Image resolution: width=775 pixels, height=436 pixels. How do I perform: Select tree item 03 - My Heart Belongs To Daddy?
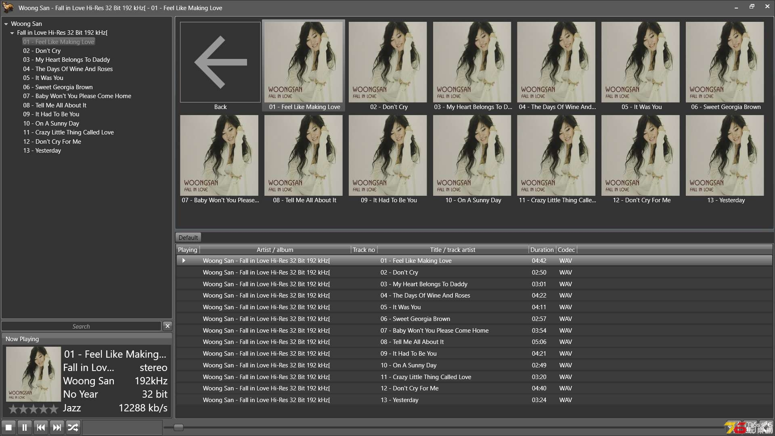pos(67,60)
